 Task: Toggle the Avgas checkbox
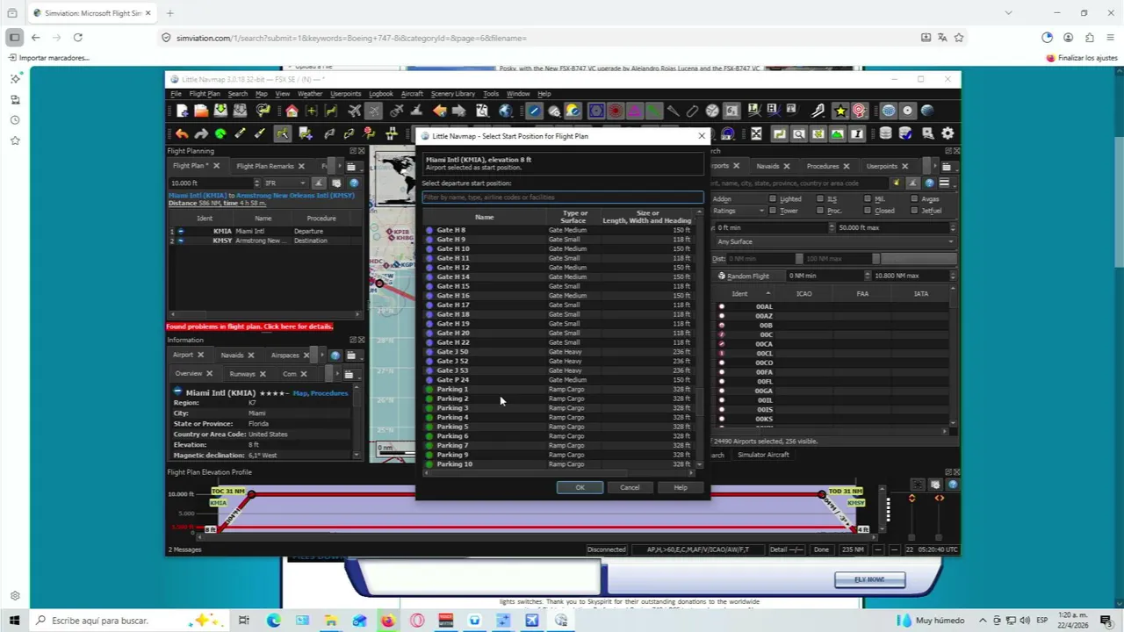pyautogui.click(x=915, y=199)
